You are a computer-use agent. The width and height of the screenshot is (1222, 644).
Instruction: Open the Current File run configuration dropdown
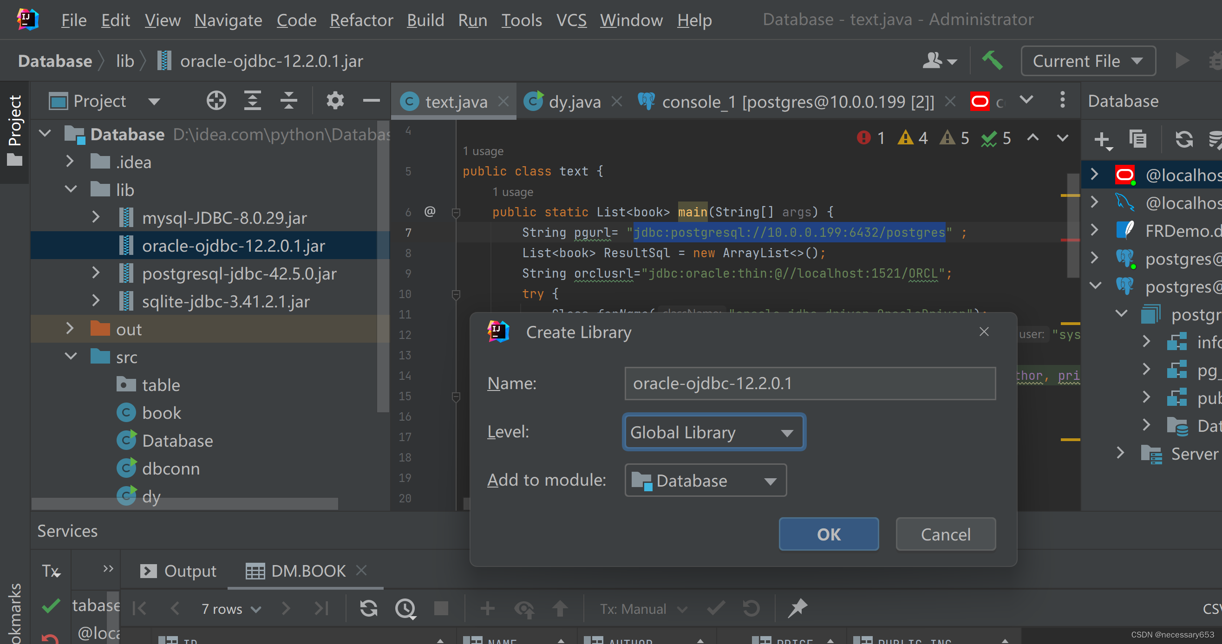[x=1087, y=61]
